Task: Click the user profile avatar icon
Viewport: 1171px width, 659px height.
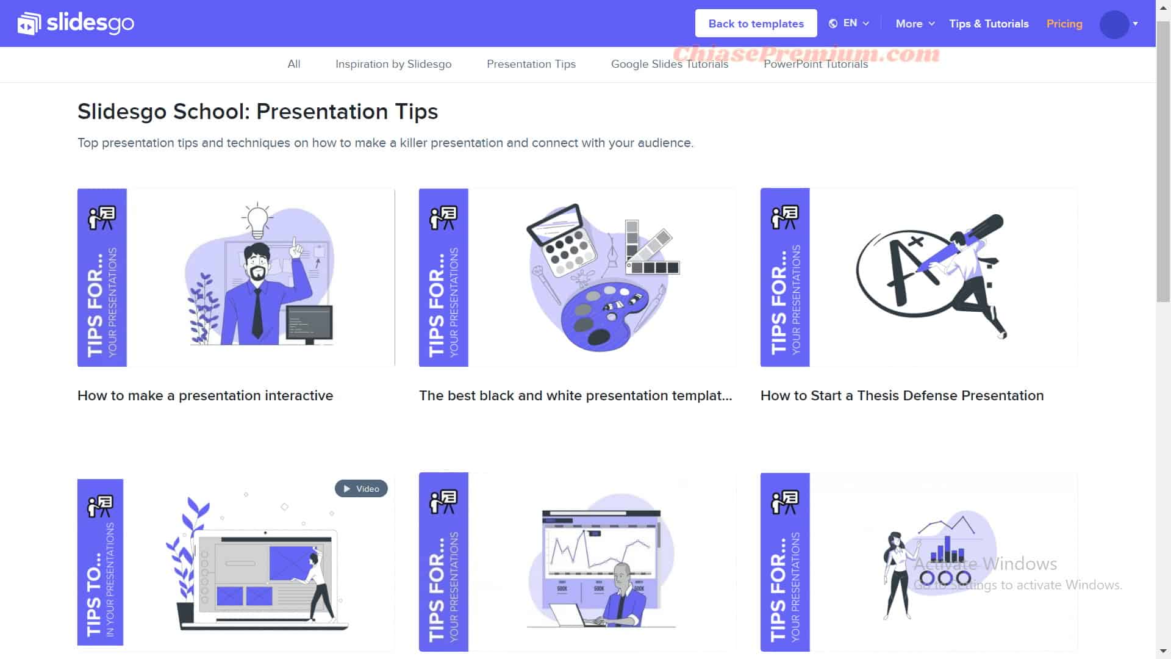Action: (x=1114, y=23)
